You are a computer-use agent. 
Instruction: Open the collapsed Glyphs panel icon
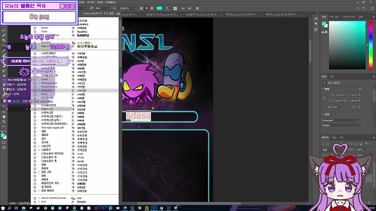point(316,29)
